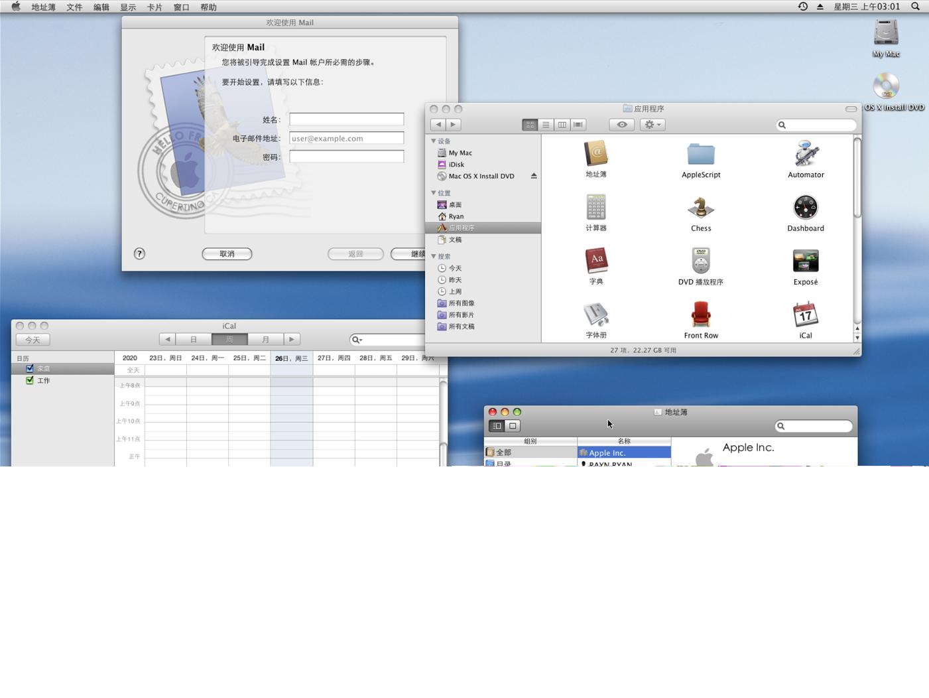This screenshot has width=929, height=698.
Task: Open the gear action dropdown in Finder
Action: 652,125
